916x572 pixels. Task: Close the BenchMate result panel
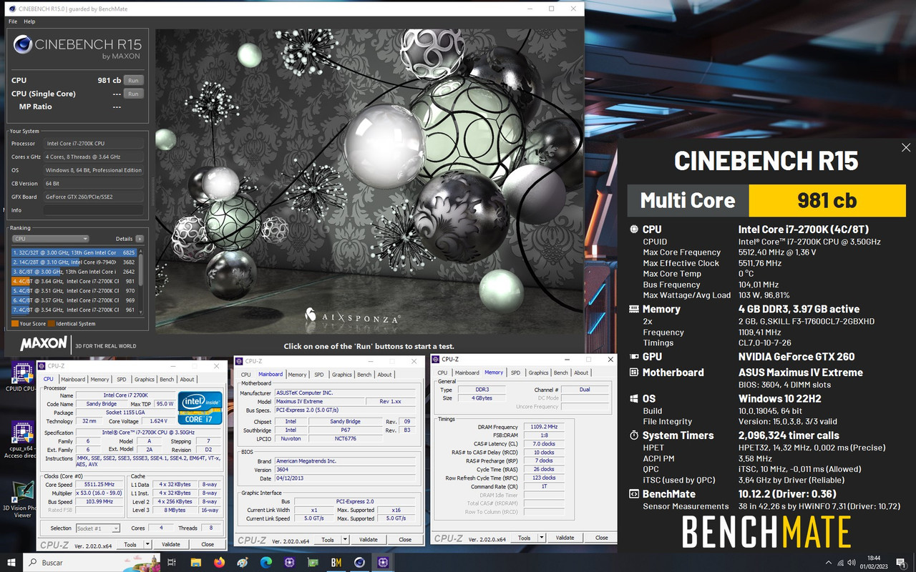pyautogui.click(x=906, y=148)
